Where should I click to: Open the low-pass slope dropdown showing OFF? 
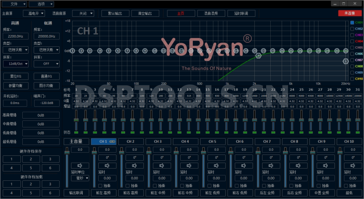(46, 64)
